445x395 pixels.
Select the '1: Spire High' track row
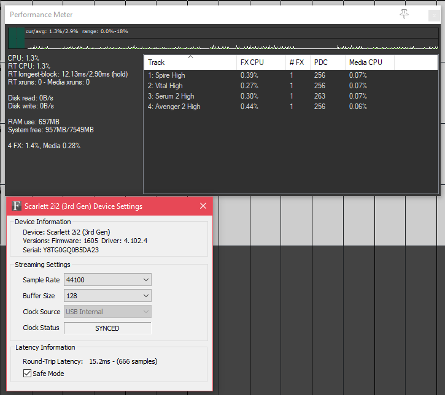click(x=290, y=75)
